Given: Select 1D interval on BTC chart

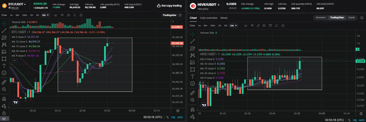Looking at the screenshot, I should [37, 15].
